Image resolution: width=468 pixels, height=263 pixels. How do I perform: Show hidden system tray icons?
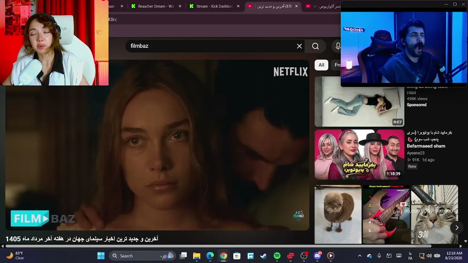[x=359, y=256]
